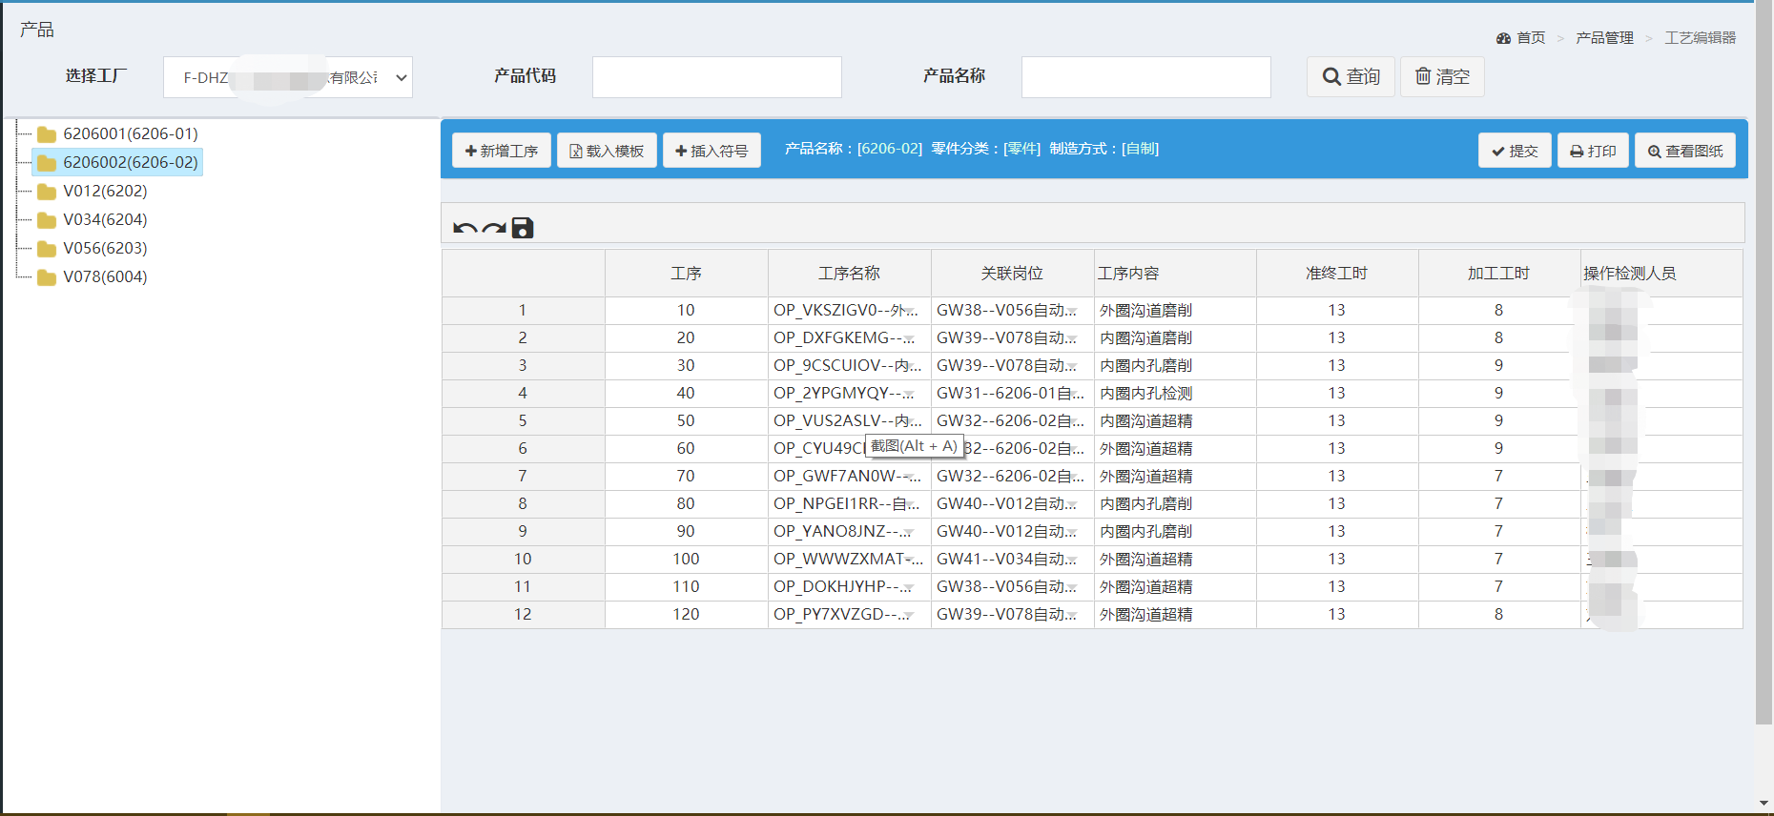Click the 准终工时 column header

1337,274
